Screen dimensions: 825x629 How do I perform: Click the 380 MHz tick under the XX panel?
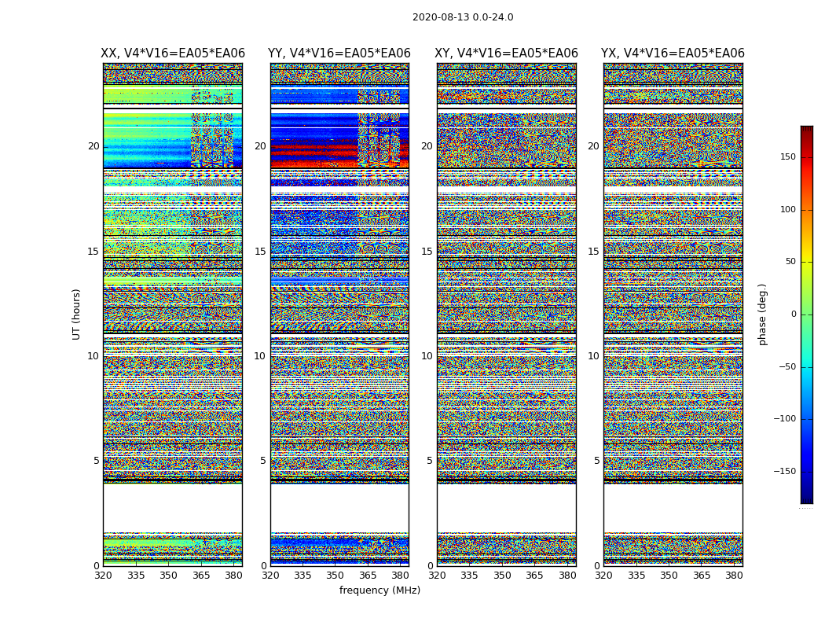pos(233,576)
